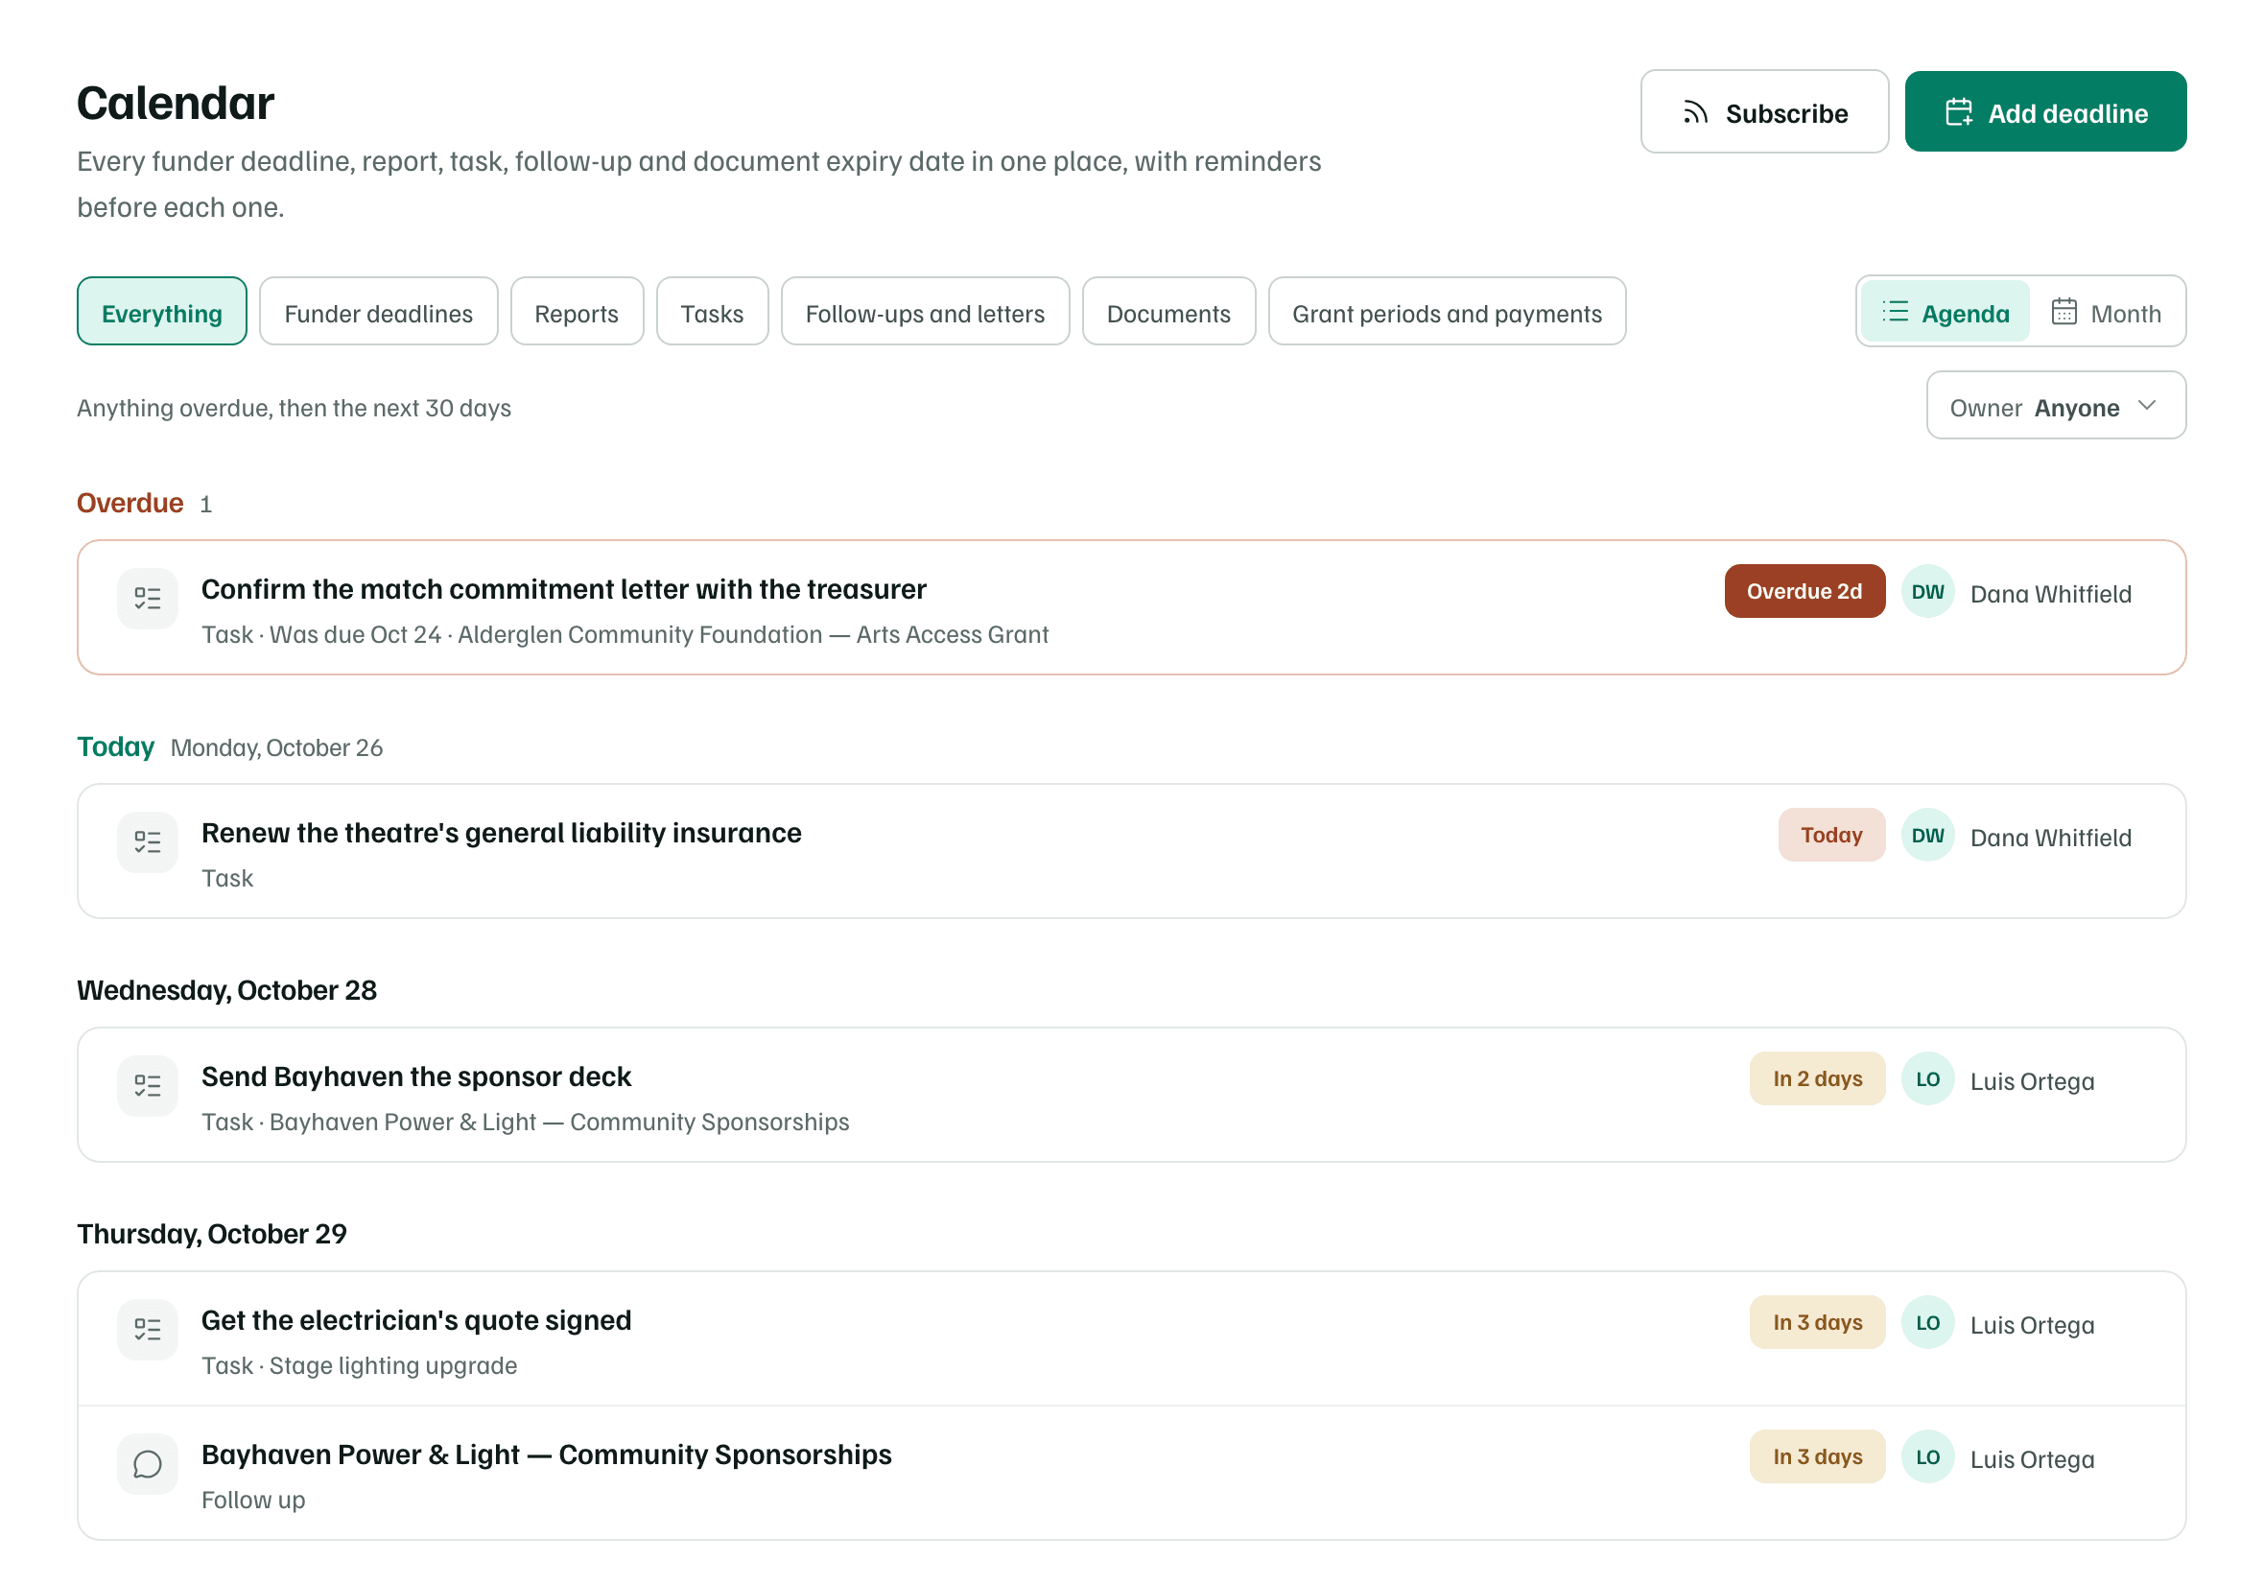Click the calendar icon on the Month view
This screenshot has width=2264, height=1585.
point(2063,312)
